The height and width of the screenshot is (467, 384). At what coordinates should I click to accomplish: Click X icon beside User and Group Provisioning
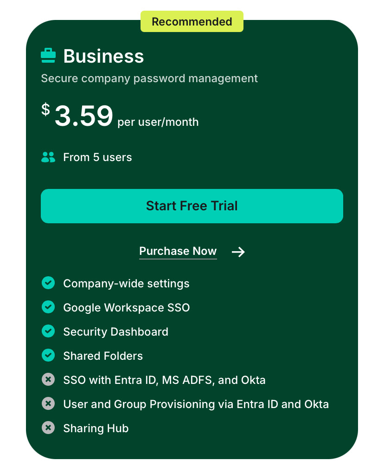tap(48, 403)
